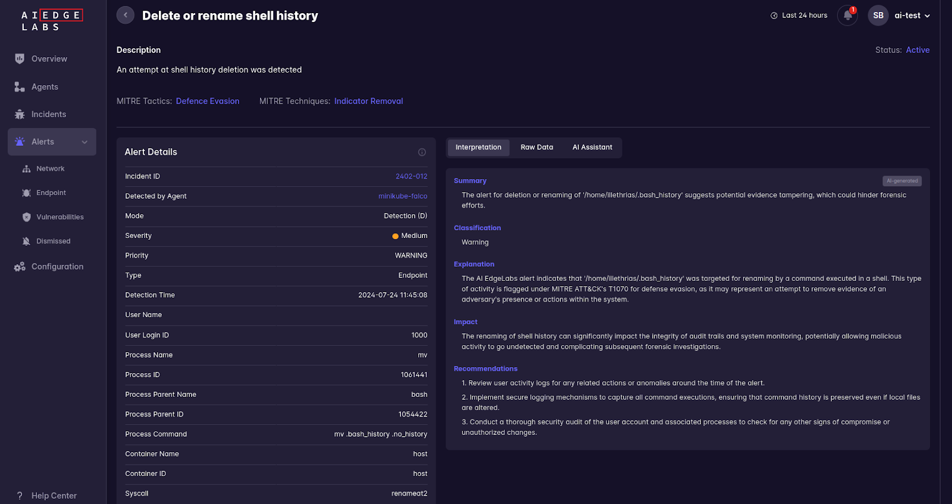Open the Help Center

[x=54, y=496]
